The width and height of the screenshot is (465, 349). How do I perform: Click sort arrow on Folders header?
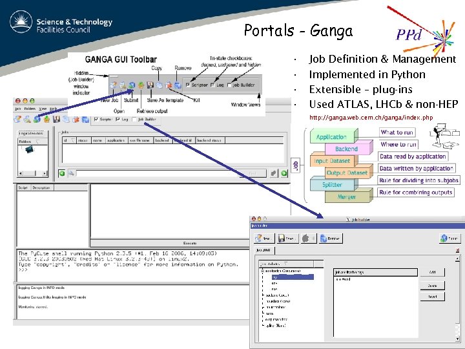37,142
